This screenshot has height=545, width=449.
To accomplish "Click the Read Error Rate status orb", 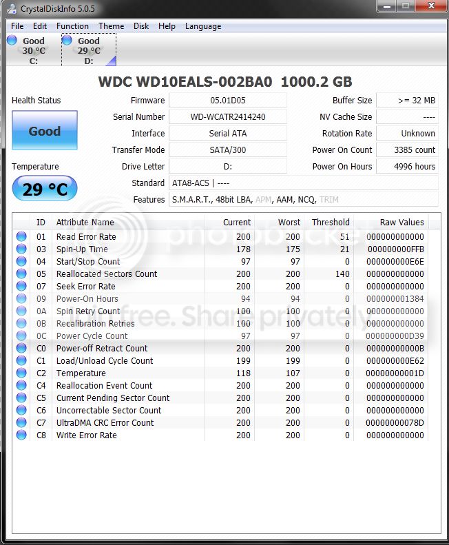I will click(21, 236).
